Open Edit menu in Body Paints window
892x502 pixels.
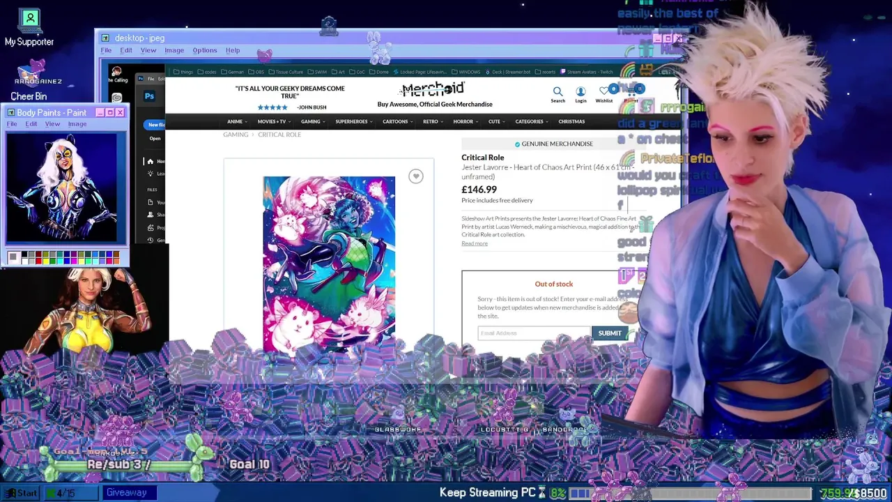31,124
